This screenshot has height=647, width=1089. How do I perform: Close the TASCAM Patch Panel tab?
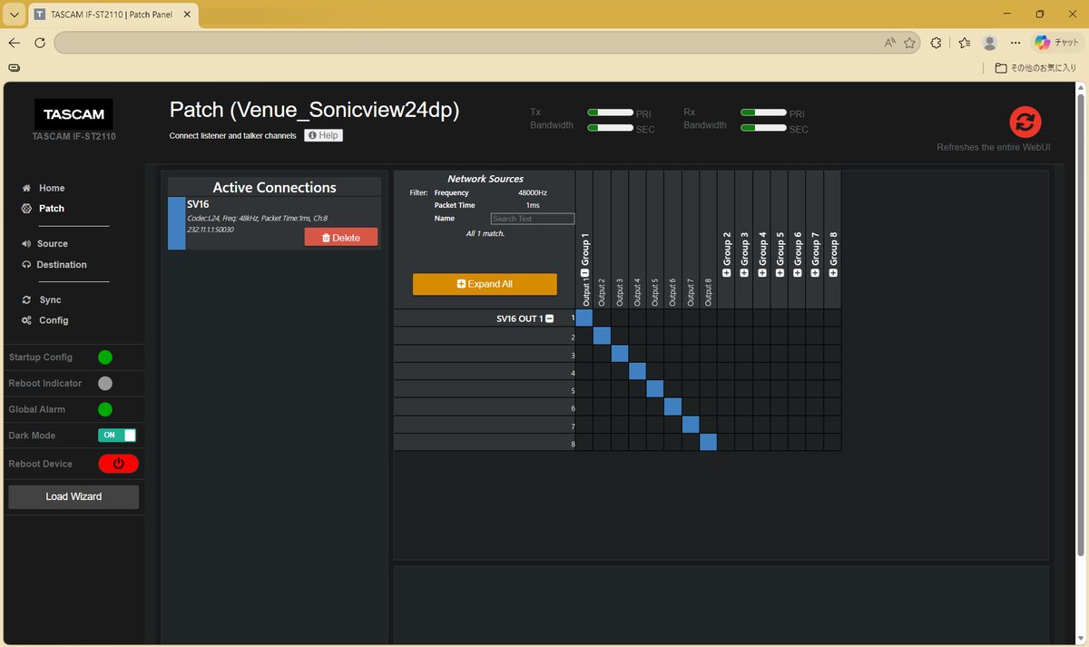point(185,15)
